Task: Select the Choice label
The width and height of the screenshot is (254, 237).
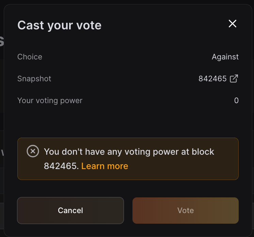Action: 30,57
